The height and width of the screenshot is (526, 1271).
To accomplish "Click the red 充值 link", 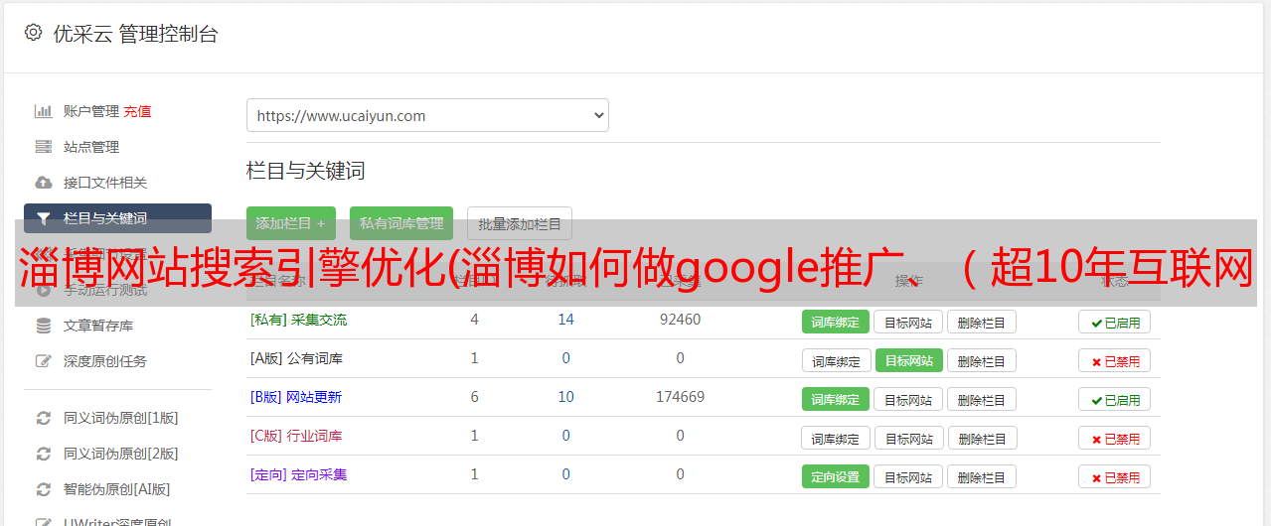I will coord(137,111).
